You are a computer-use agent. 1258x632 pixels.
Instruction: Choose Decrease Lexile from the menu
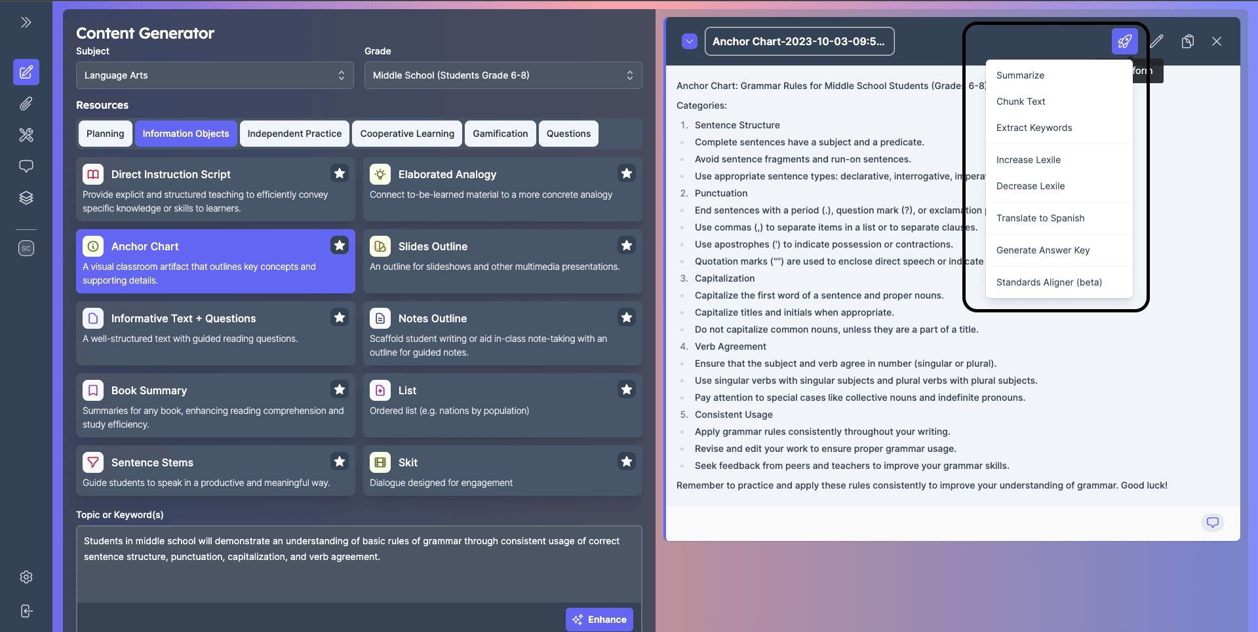(x=1059, y=186)
